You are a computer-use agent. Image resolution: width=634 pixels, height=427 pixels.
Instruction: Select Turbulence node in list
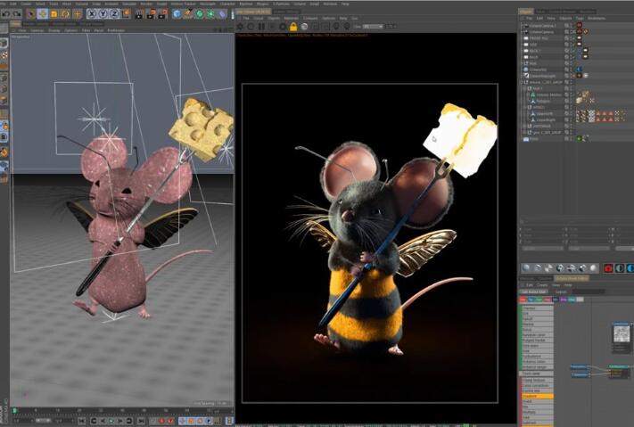[x=537, y=357]
